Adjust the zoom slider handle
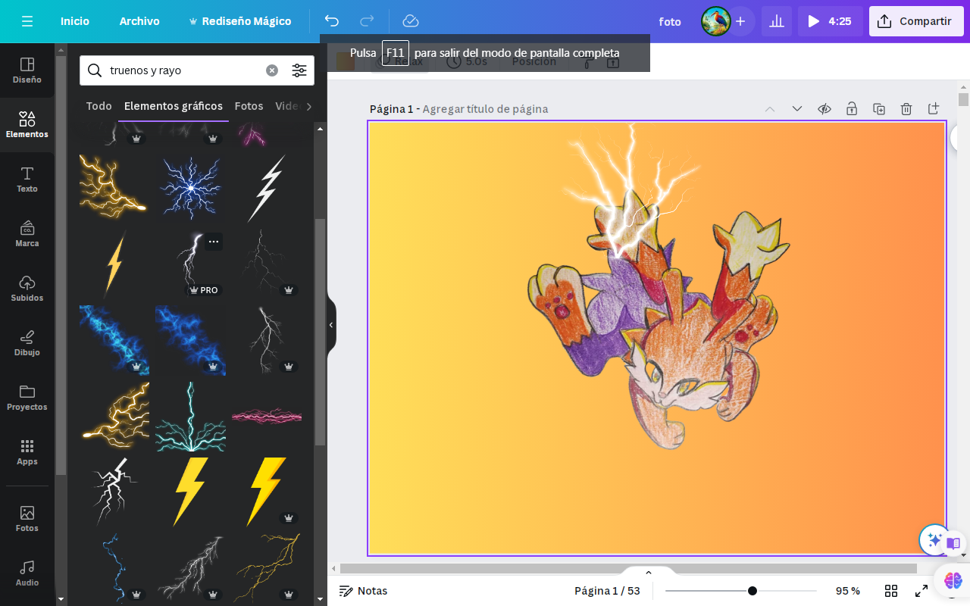This screenshot has height=606, width=970. click(x=752, y=591)
